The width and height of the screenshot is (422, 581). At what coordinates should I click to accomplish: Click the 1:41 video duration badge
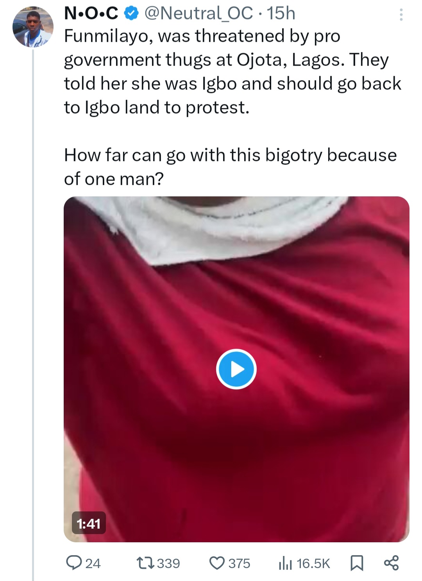coord(89,523)
